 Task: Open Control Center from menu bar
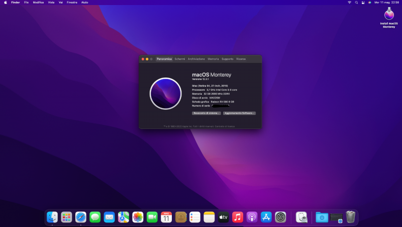click(363, 3)
